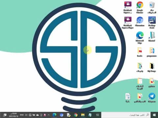Viewport: 158px width, 118px height.
Task: Open the Google Chrome desktop shortcut
Action: click(140, 7)
